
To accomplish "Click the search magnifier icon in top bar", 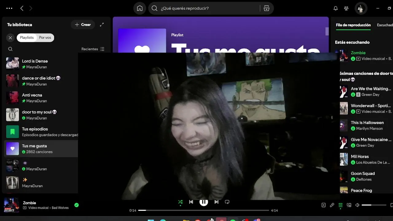I will coord(155,8).
